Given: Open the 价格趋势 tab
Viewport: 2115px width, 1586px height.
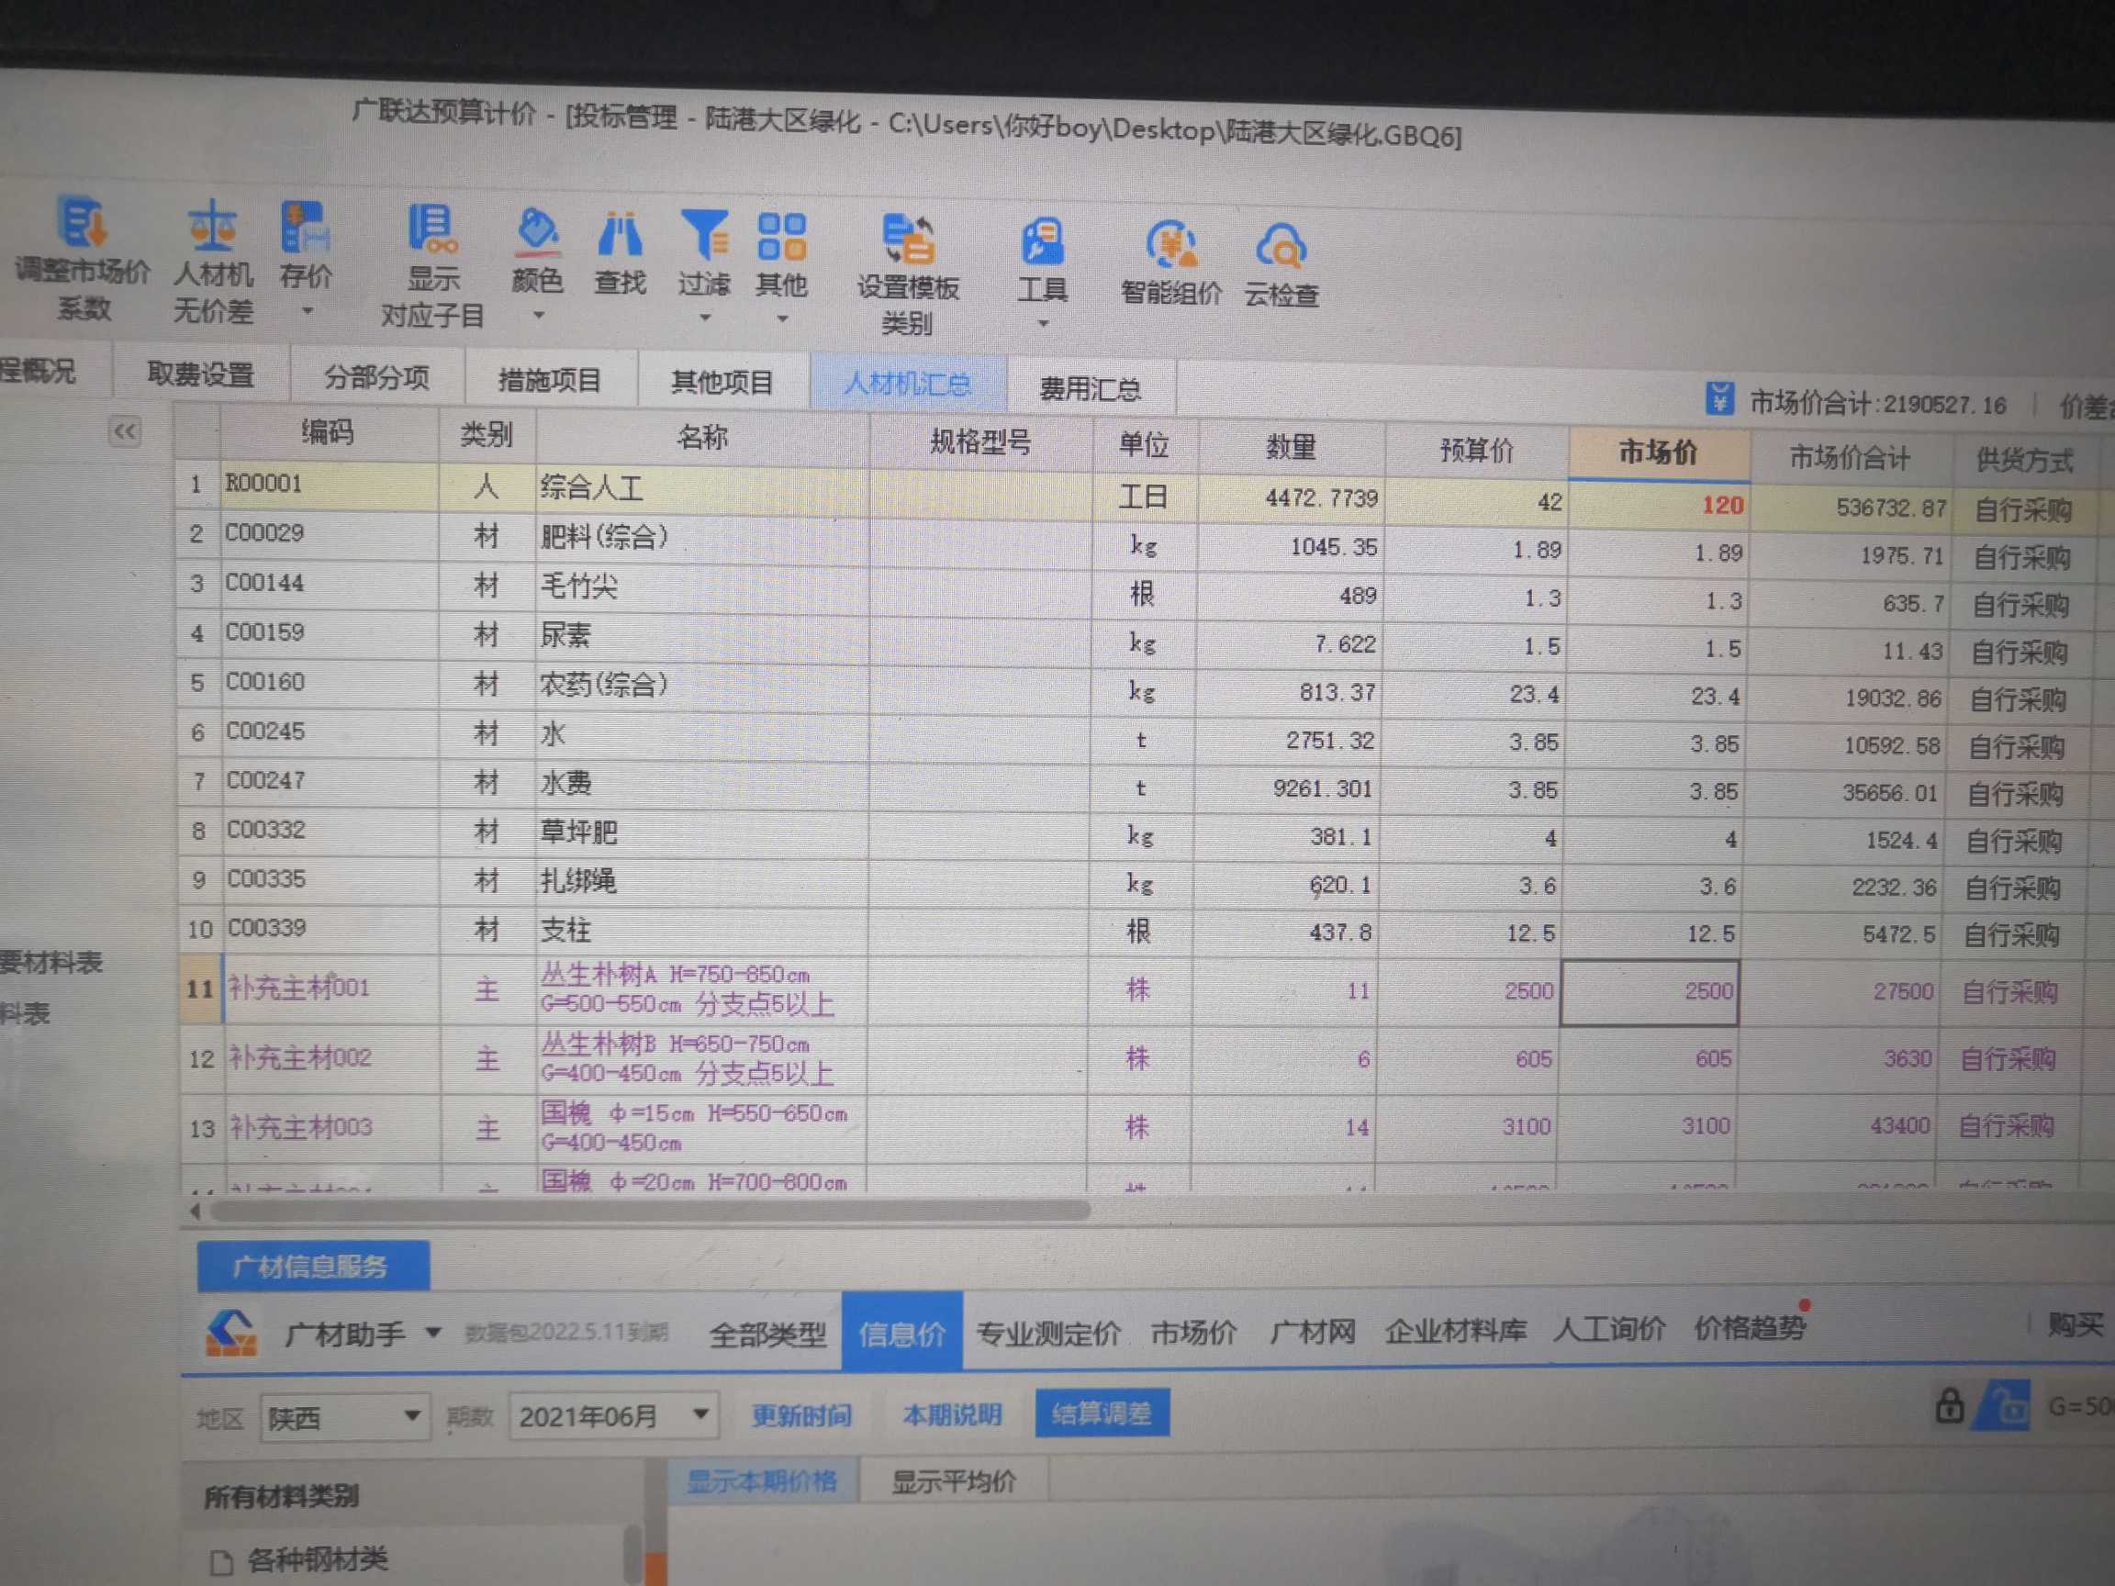Looking at the screenshot, I should [x=1750, y=1327].
